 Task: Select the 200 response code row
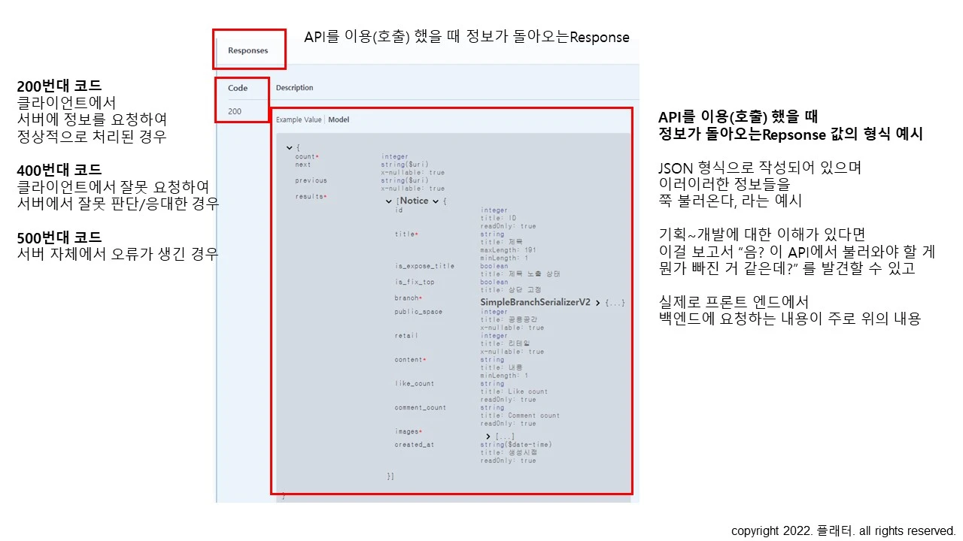[233, 111]
